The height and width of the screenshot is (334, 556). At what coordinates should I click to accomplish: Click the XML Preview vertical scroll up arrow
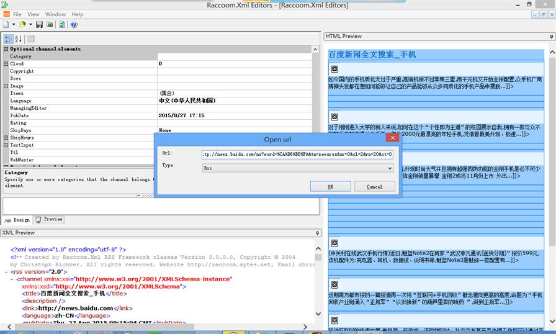point(318,249)
